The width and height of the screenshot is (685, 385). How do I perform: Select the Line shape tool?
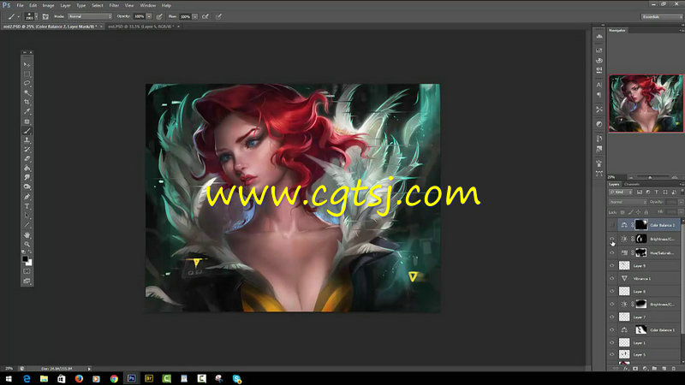[x=27, y=225]
